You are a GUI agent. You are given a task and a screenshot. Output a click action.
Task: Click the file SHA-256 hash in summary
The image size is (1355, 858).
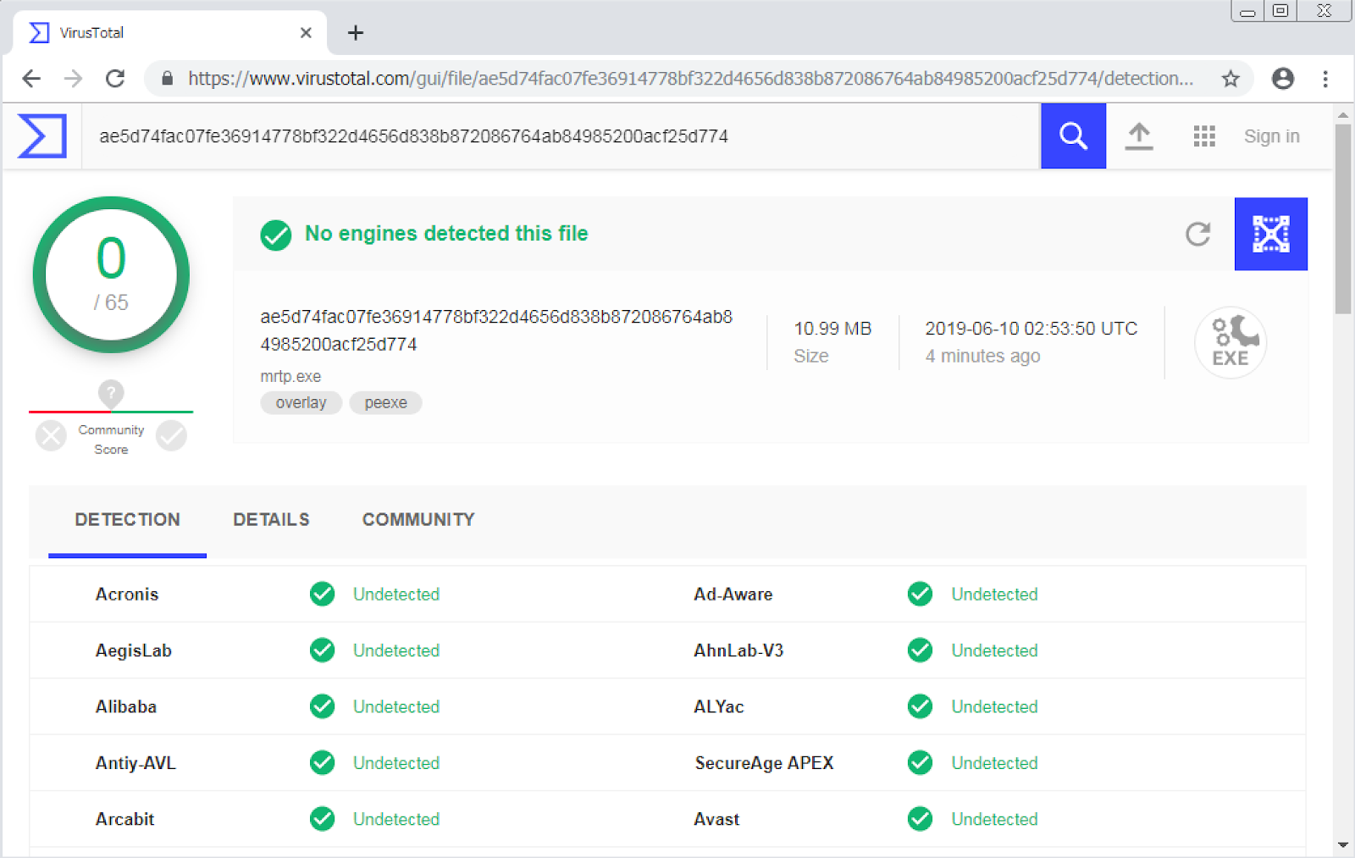click(496, 330)
